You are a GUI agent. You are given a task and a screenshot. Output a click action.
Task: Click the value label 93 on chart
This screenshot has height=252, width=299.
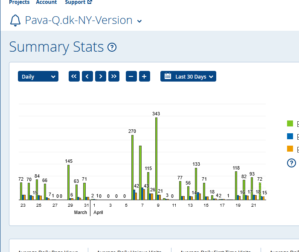pyautogui.click(x=252, y=174)
